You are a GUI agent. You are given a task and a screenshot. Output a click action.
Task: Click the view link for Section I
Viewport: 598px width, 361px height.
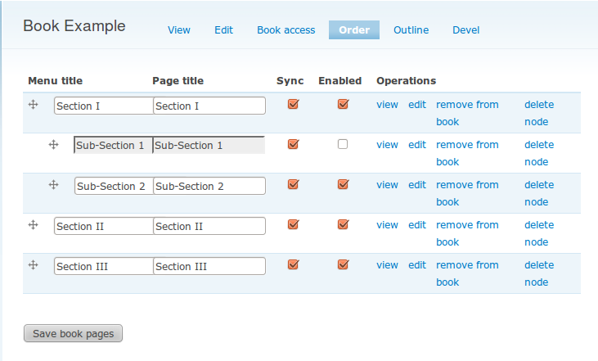387,105
